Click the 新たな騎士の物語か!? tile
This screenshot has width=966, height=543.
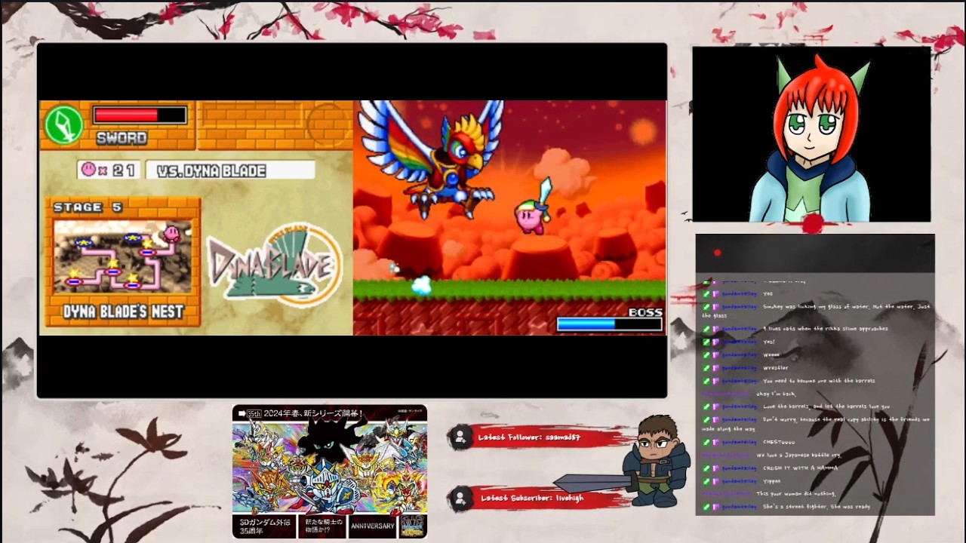click(321, 526)
